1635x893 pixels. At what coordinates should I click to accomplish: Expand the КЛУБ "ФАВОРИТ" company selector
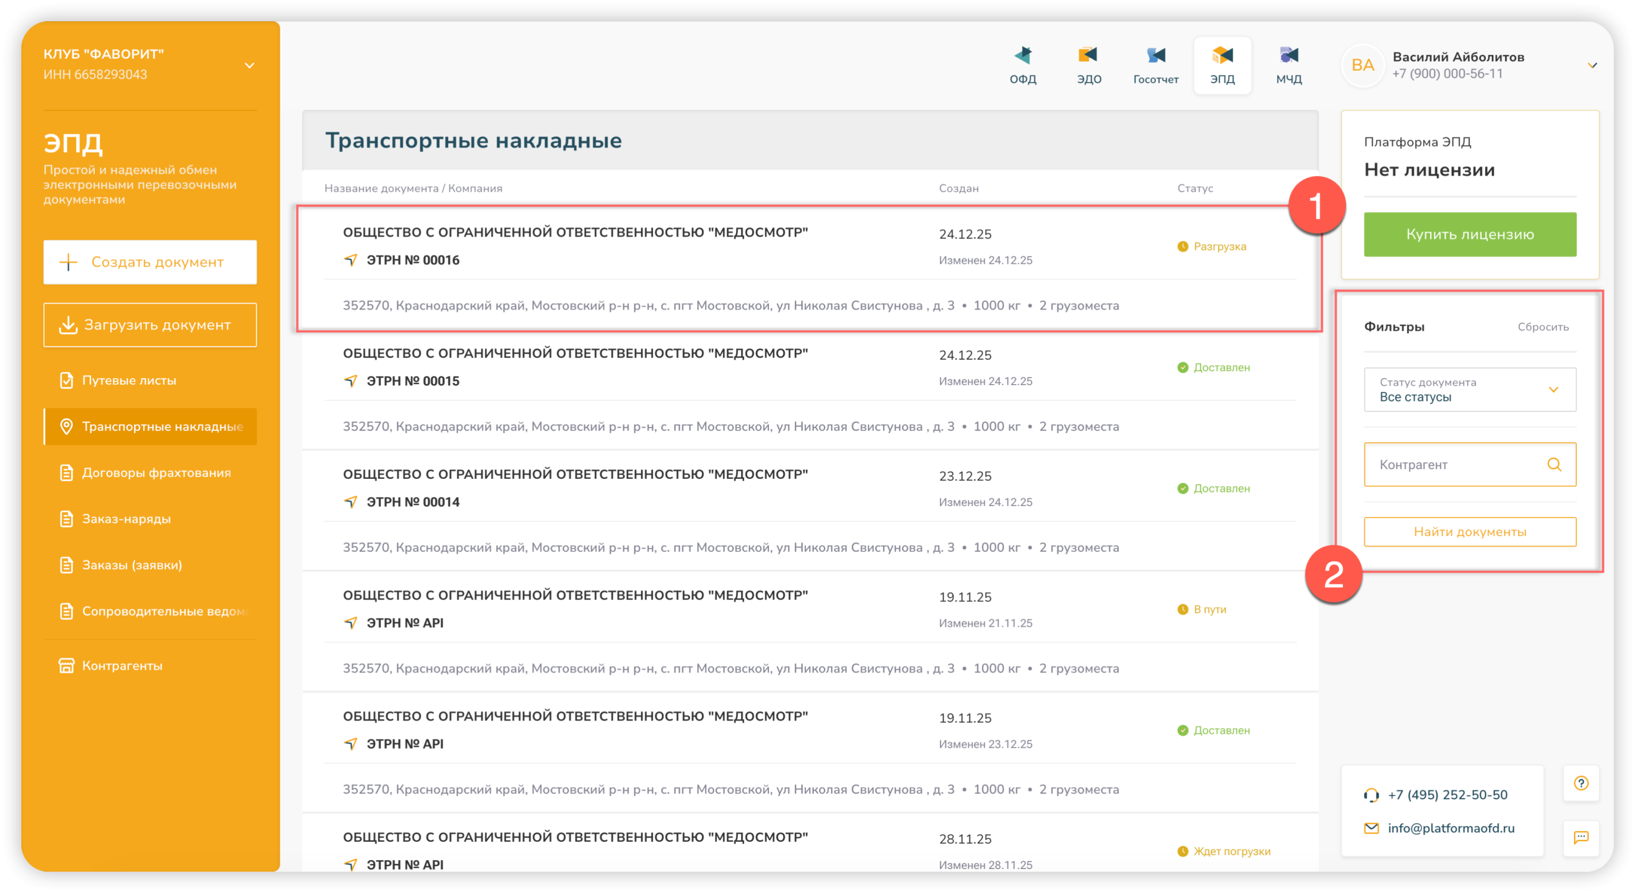click(x=250, y=65)
